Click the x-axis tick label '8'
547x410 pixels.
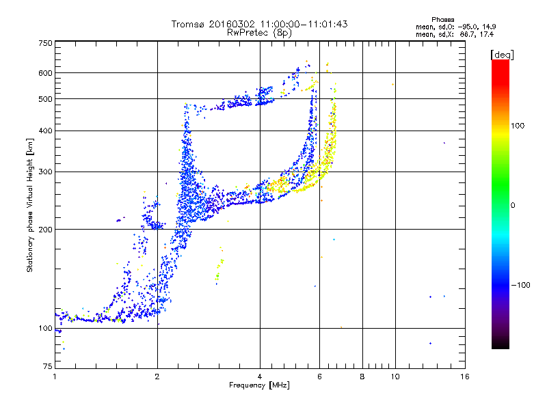[362, 377]
